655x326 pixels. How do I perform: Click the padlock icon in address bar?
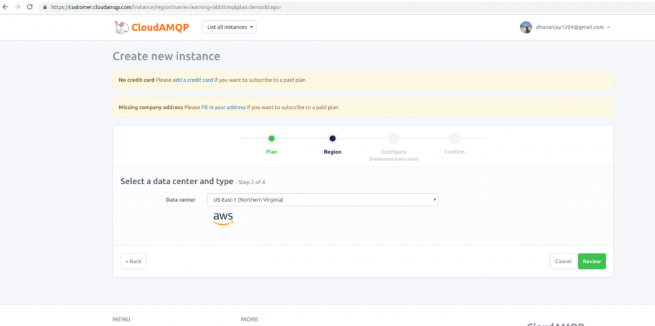(x=45, y=7)
